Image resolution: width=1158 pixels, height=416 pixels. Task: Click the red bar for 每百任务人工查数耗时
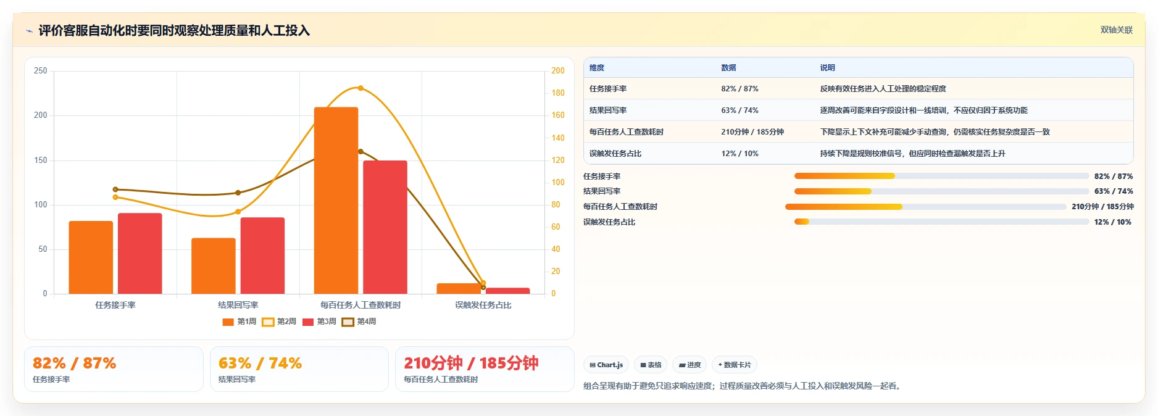[x=385, y=227]
